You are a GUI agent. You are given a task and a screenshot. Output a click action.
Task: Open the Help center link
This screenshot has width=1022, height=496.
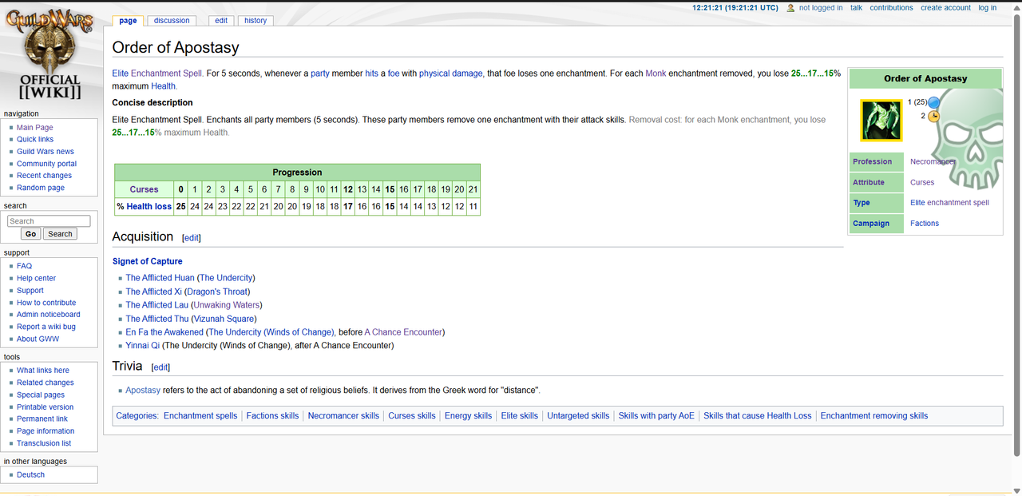(37, 279)
